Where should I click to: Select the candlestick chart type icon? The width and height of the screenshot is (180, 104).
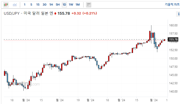pyautogui.click(x=6, y=5)
